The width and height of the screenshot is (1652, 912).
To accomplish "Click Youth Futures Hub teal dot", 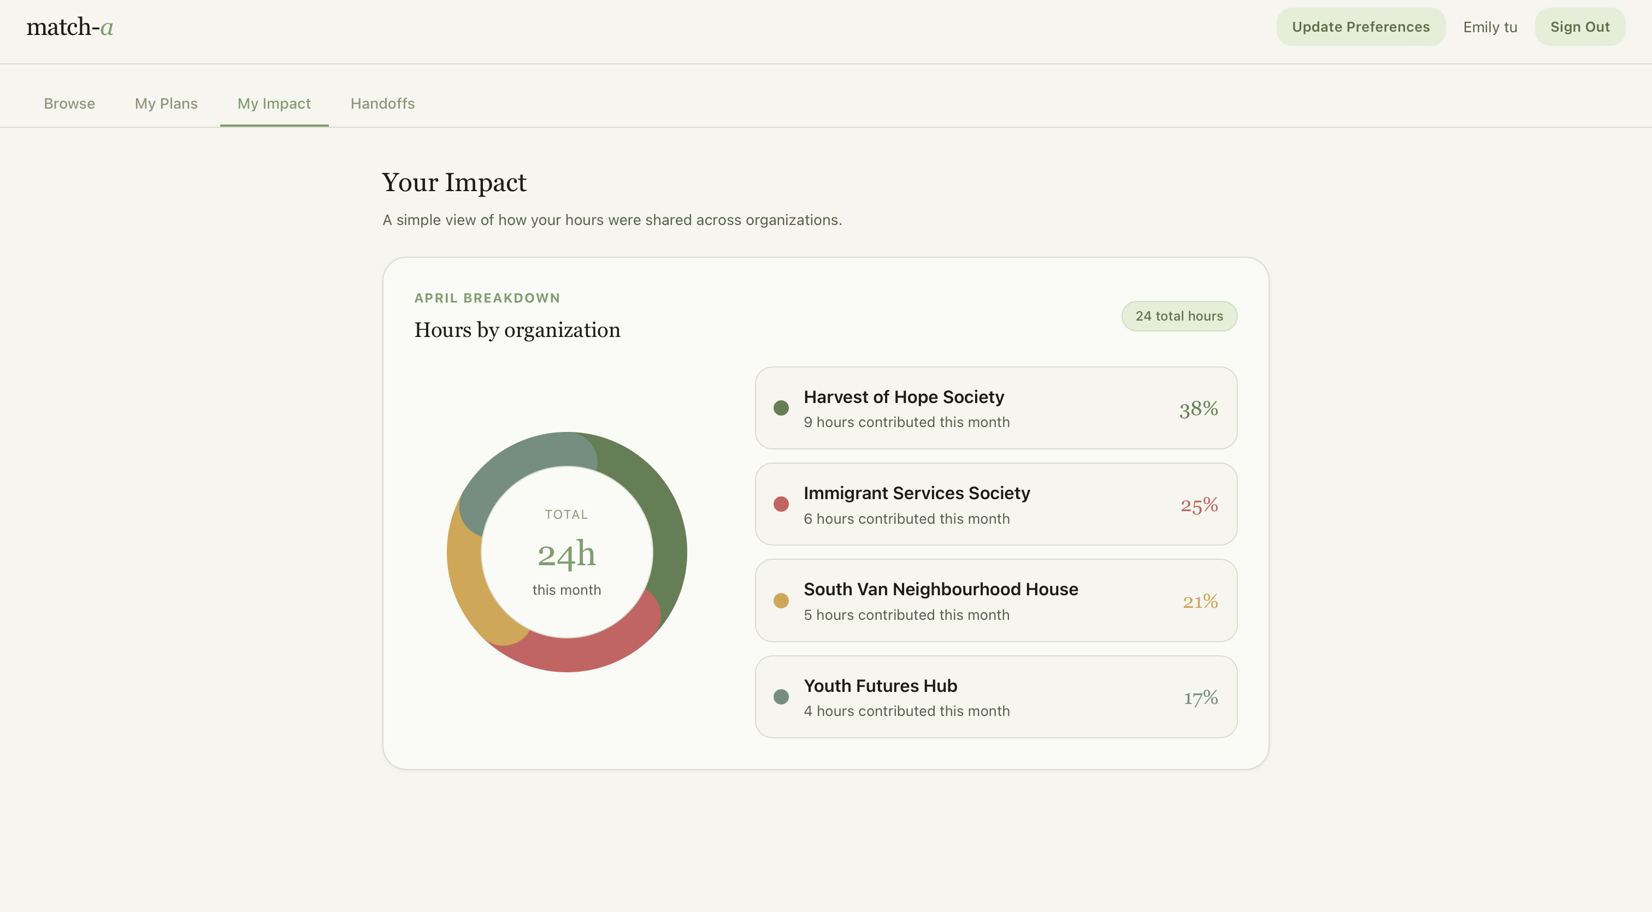I will click(x=781, y=697).
